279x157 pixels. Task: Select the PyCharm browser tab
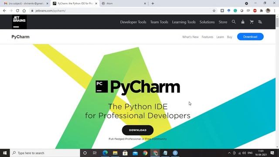pos(75,3)
